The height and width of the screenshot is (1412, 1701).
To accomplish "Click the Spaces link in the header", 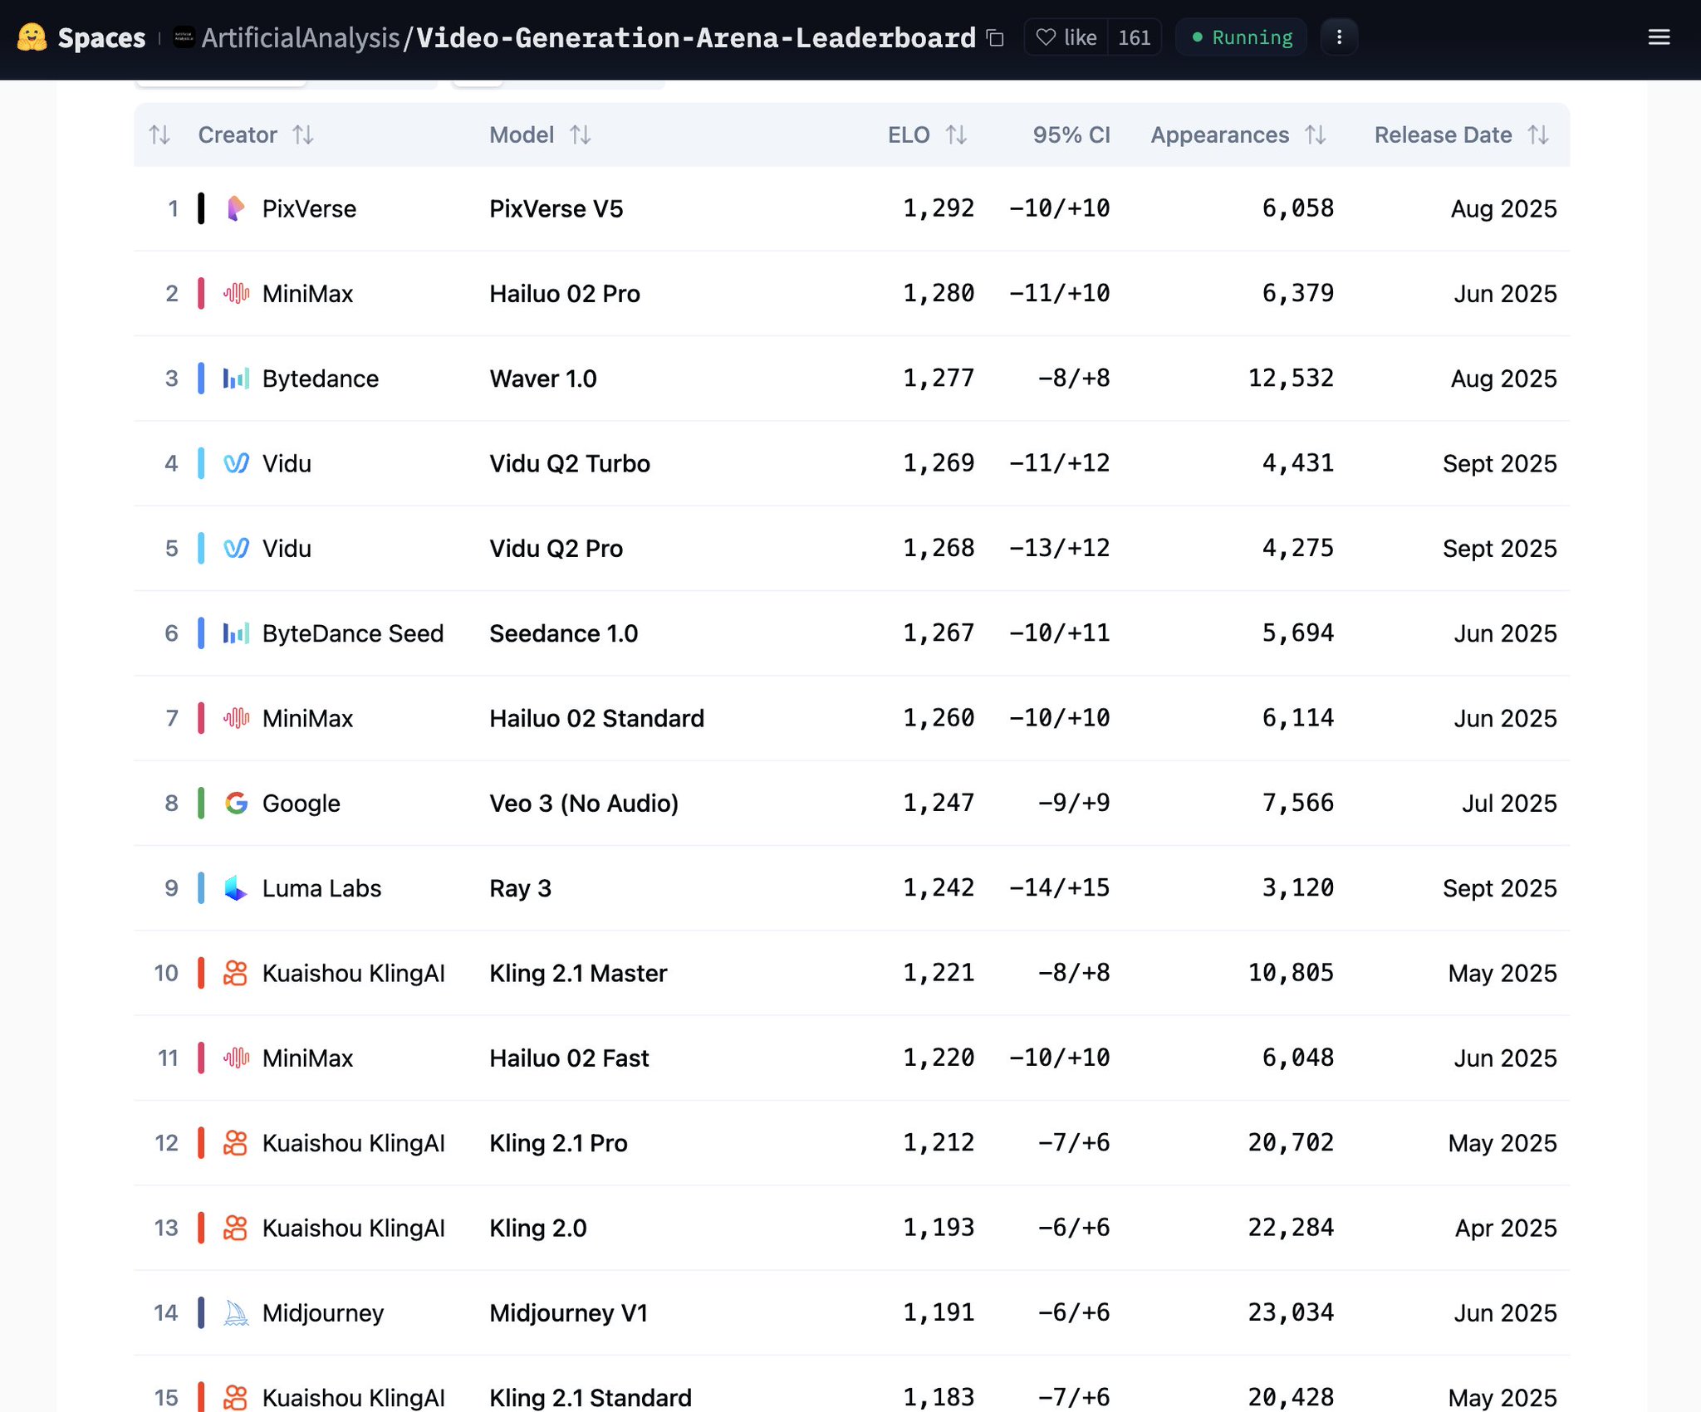I will click(x=101, y=37).
